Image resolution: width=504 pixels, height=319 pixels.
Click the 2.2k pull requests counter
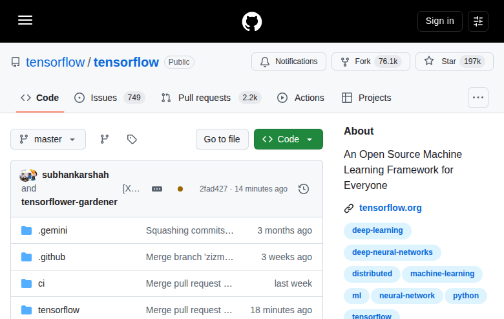point(250,98)
